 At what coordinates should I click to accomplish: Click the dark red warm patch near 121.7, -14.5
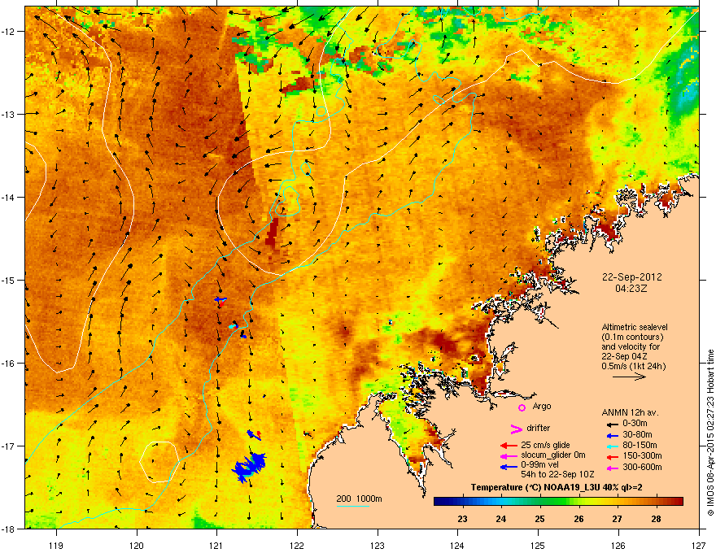click(273, 232)
